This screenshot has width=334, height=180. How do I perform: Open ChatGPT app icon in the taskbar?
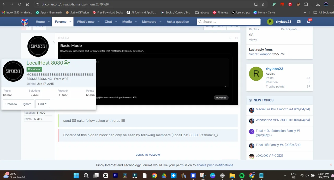coord(222,176)
